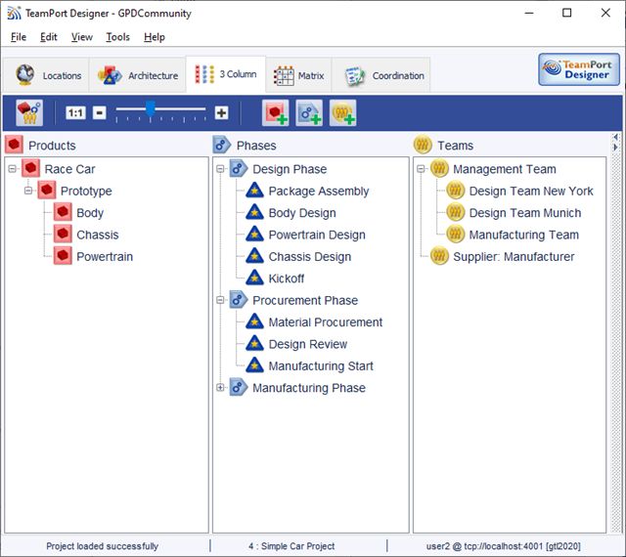This screenshot has height=557, width=626.
Task: Switch to the Coordination tab
Action: tap(380, 75)
